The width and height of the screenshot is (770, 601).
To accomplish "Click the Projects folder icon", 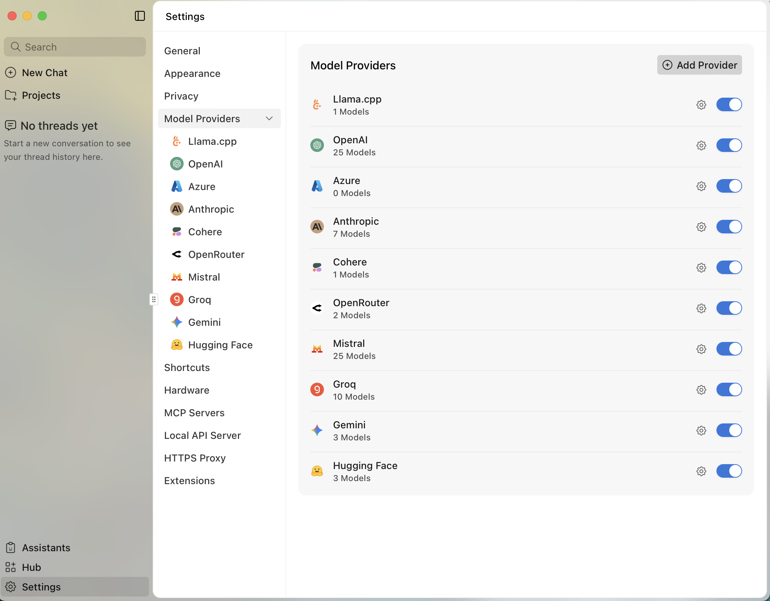I will point(11,95).
